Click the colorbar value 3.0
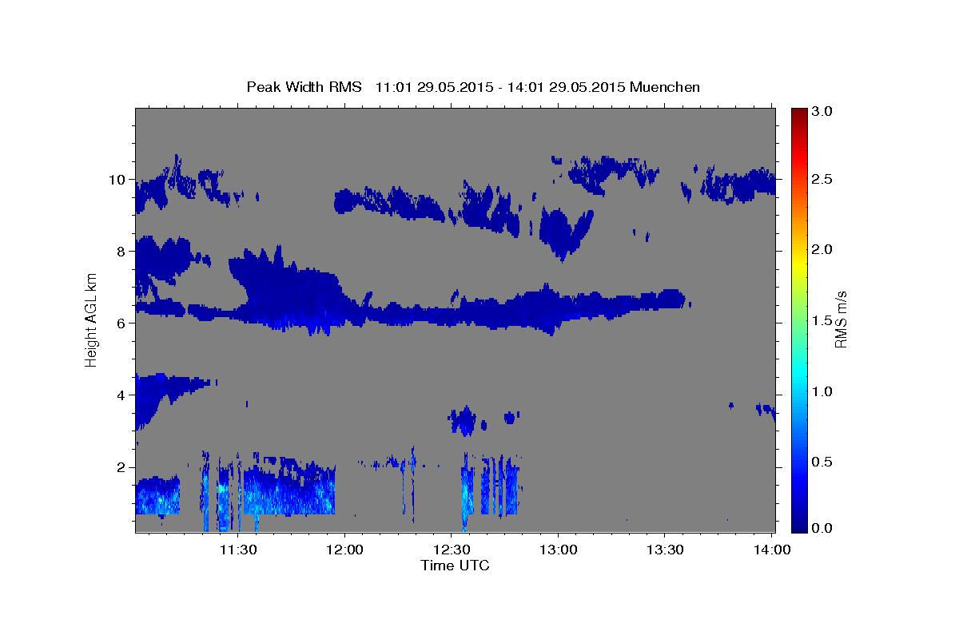959x639 pixels. [822, 111]
